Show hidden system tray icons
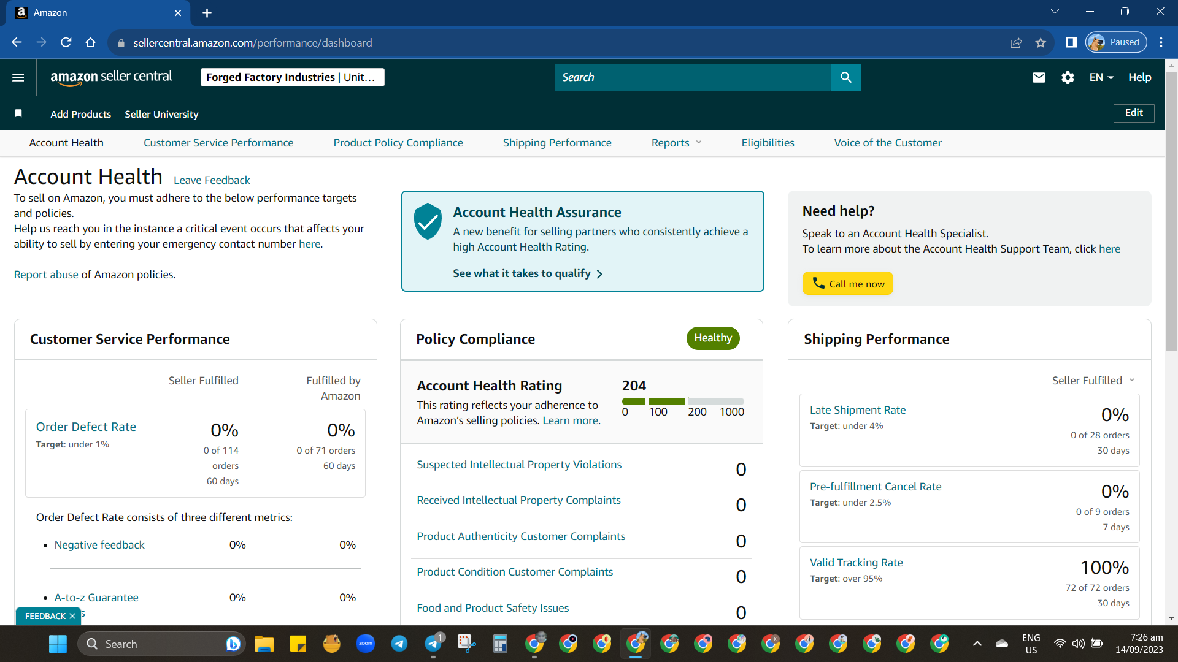Image resolution: width=1178 pixels, height=662 pixels. [977, 644]
